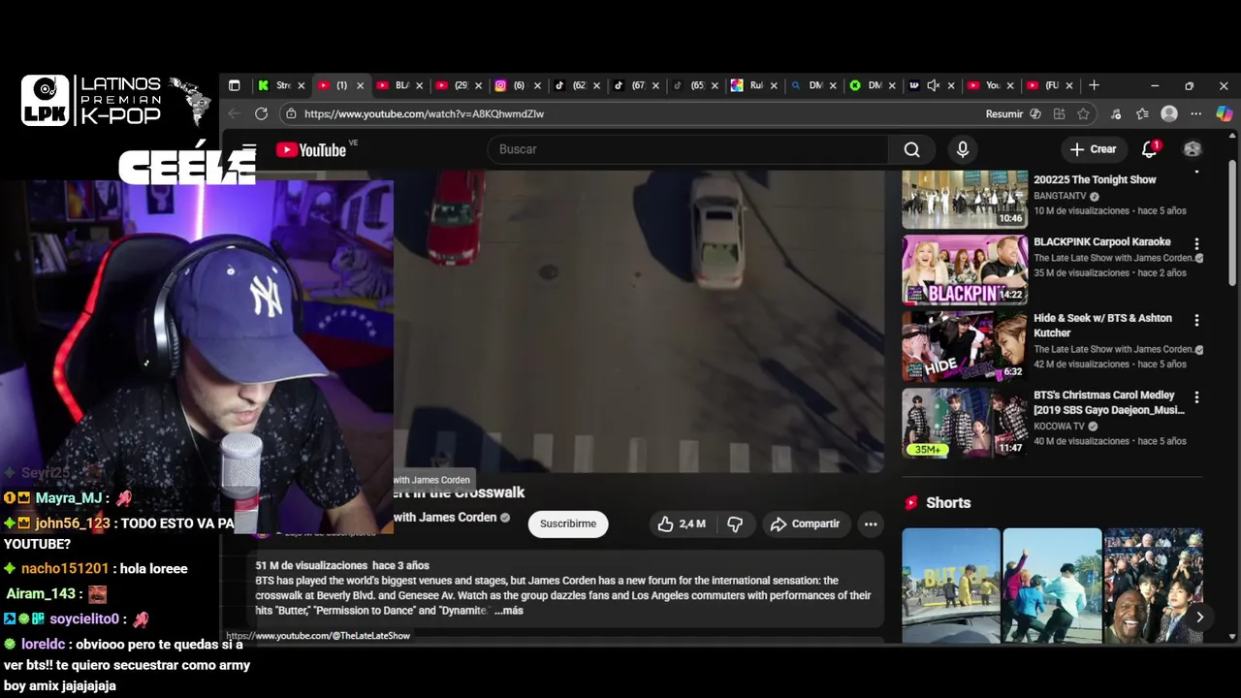View site information padlock icon

(x=290, y=113)
